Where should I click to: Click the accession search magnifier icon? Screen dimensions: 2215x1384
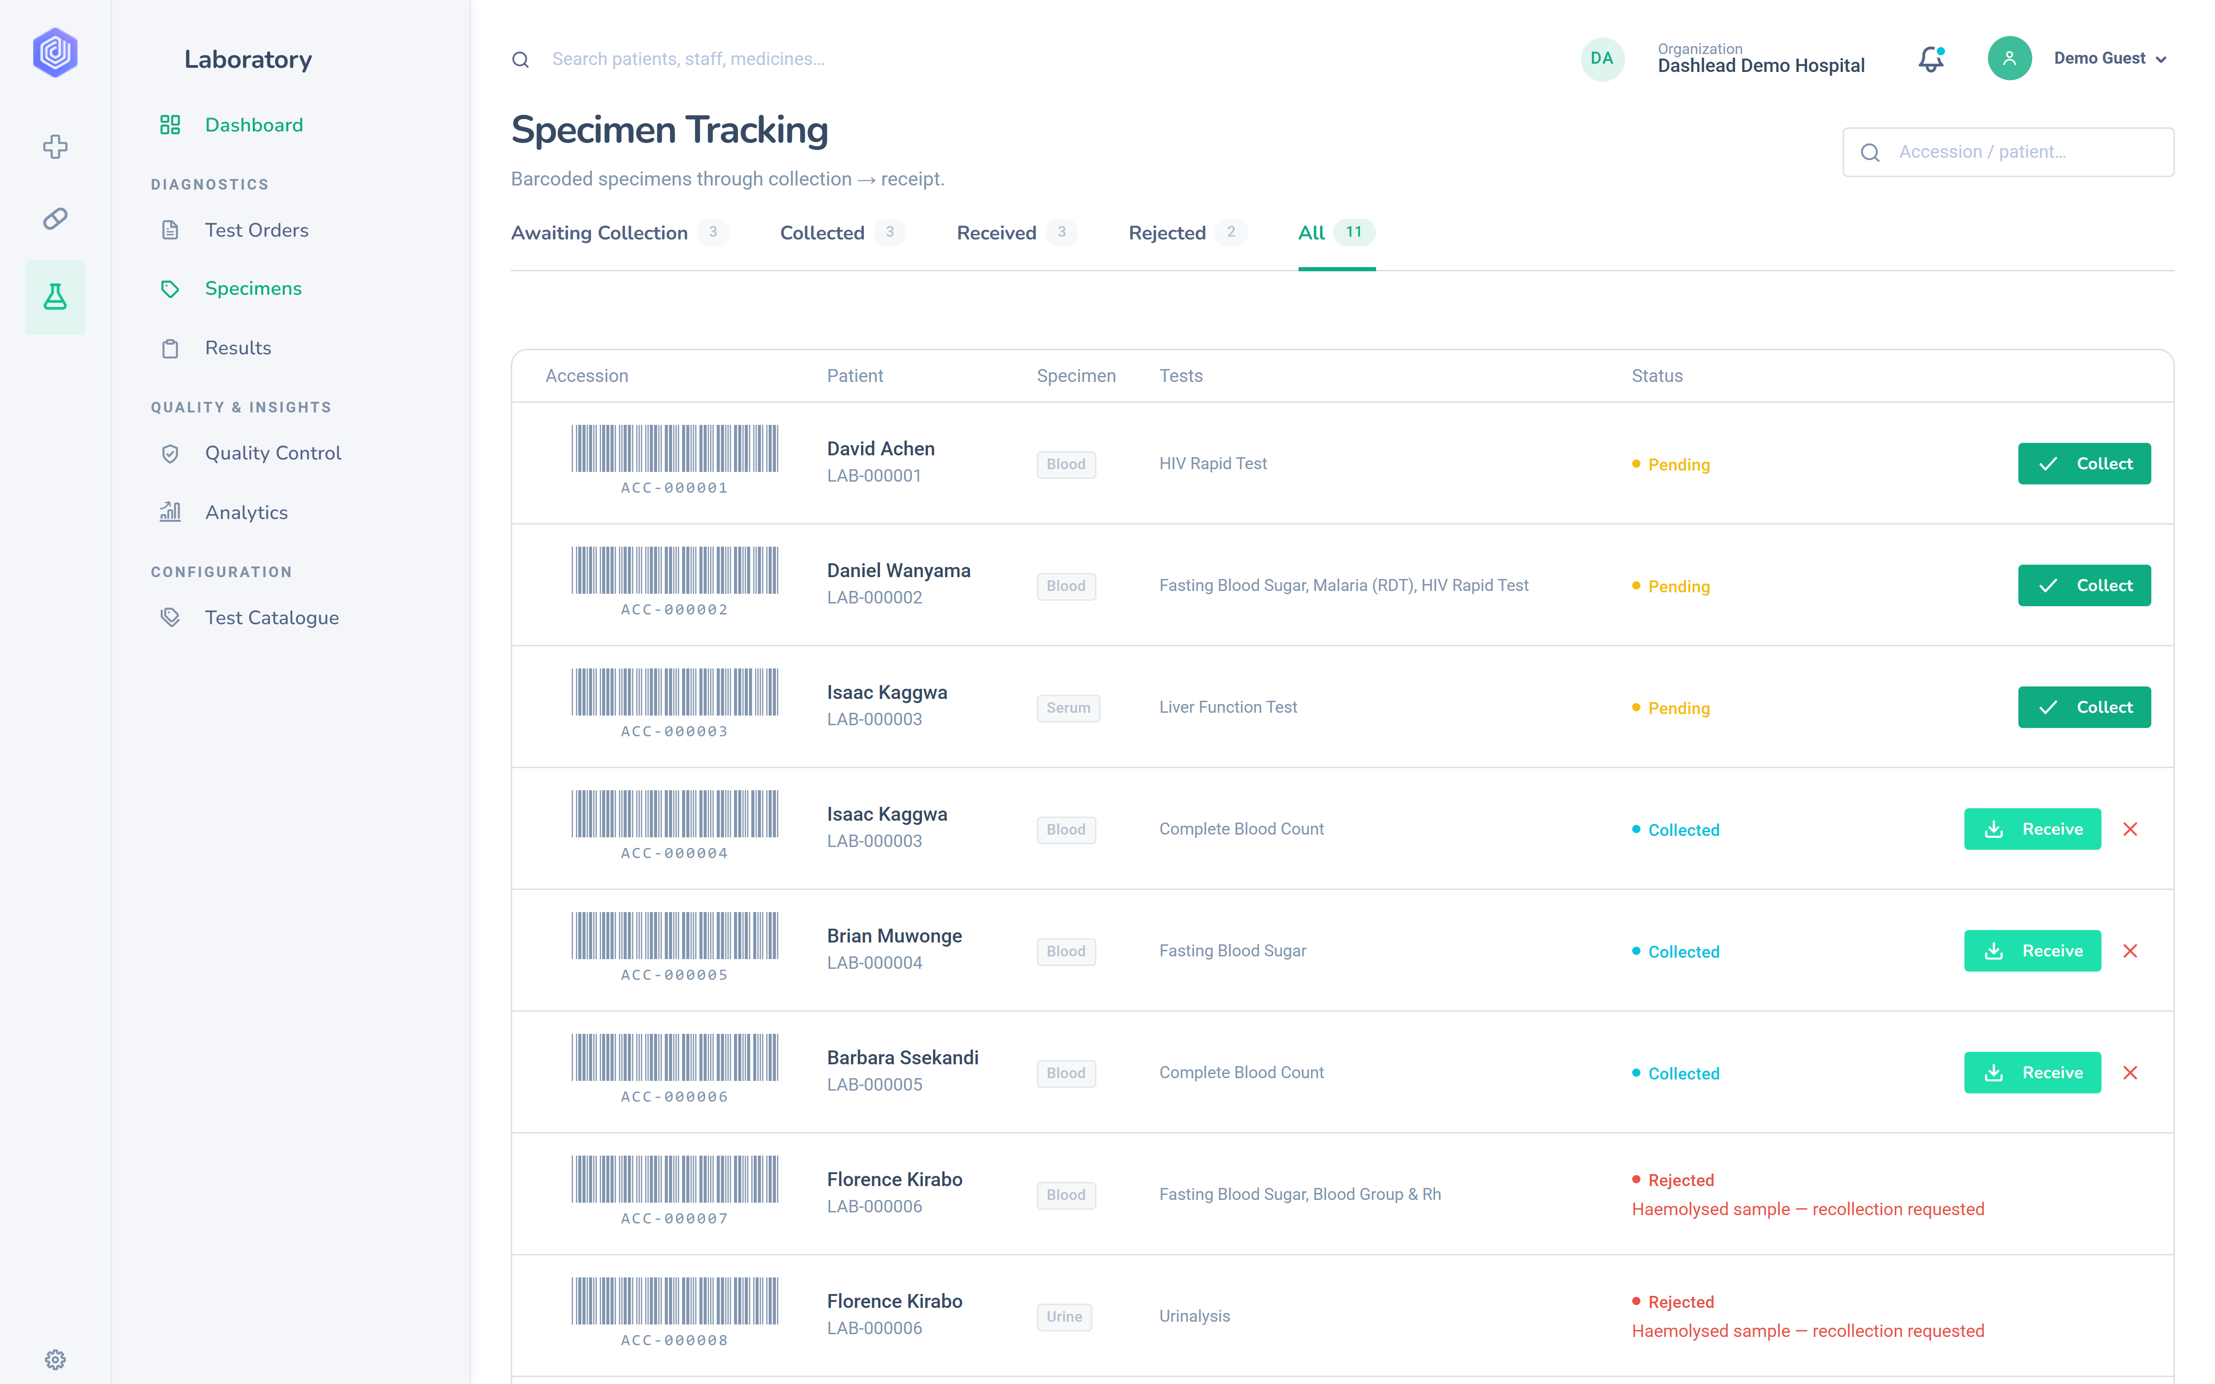tap(1870, 153)
